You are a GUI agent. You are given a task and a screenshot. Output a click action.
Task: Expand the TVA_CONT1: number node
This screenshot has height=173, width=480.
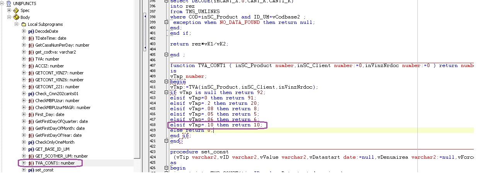click(24, 163)
